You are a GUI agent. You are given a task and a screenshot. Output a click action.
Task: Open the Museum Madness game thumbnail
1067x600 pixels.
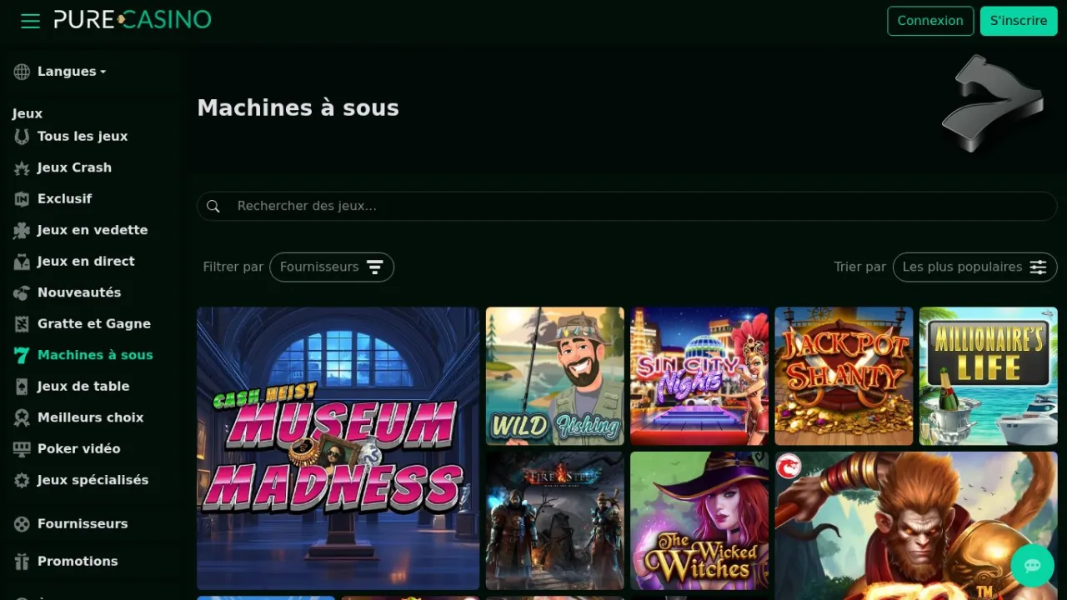[x=338, y=448]
